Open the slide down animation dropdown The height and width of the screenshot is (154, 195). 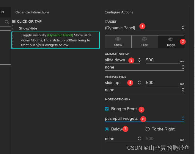pyautogui.click(x=122, y=60)
